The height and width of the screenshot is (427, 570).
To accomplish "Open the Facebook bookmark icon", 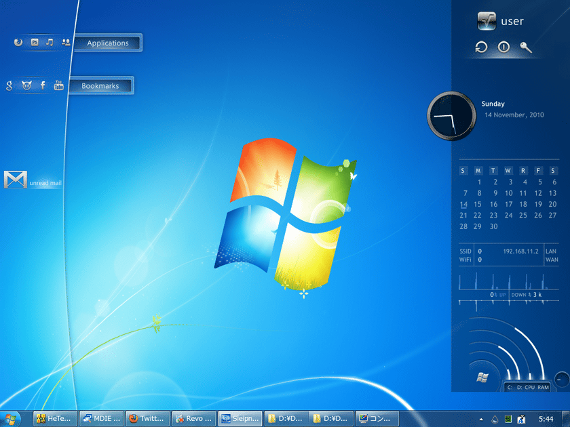I will [x=43, y=85].
